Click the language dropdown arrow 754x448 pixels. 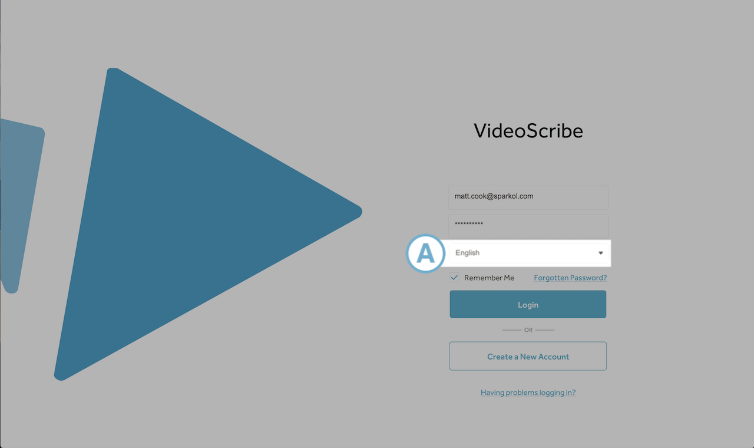(x=601, y=253)
